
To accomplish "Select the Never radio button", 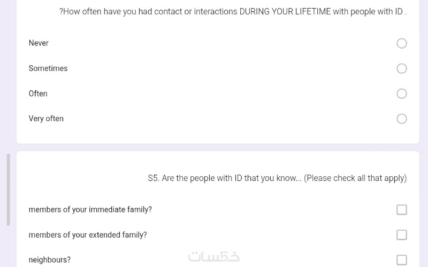I will pos(402,43).
